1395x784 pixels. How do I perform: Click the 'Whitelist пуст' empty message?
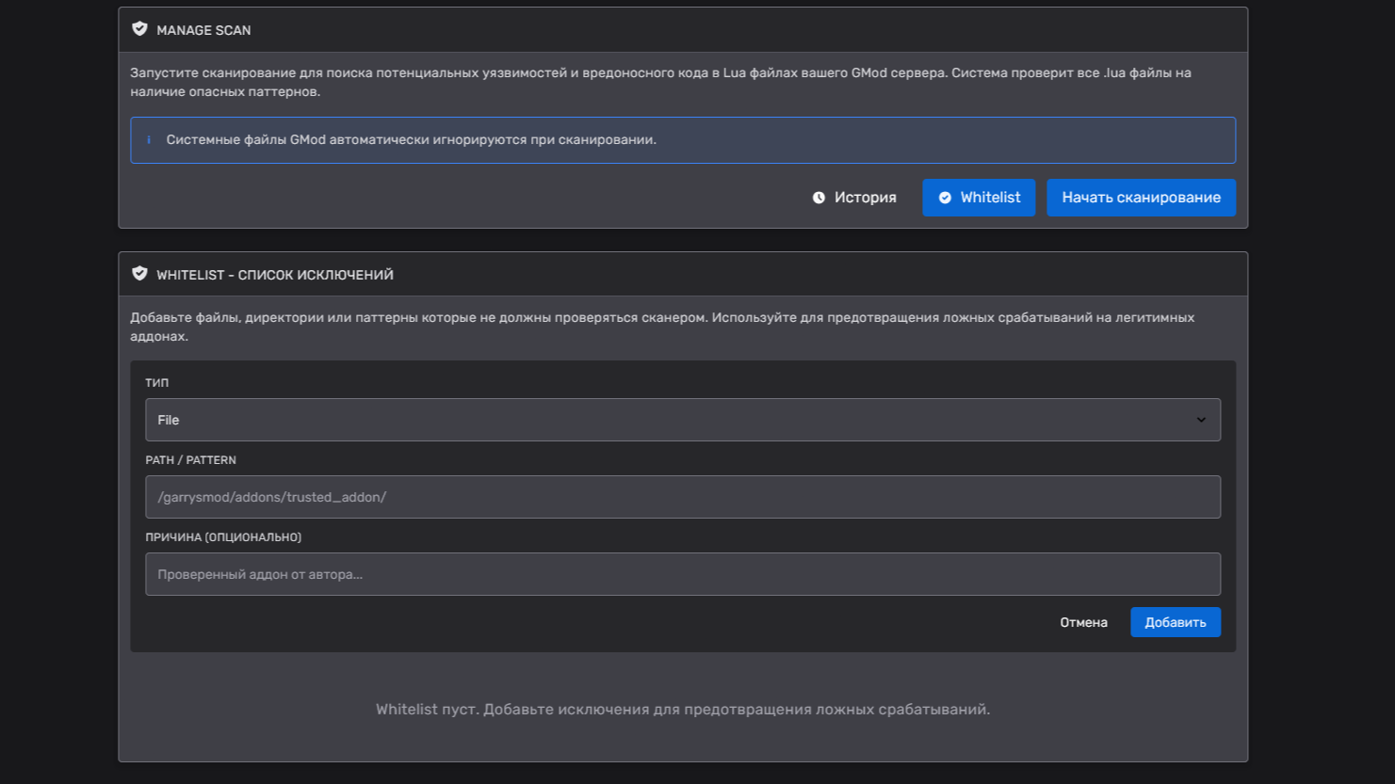pyautogui.click(x=682, y=709)
